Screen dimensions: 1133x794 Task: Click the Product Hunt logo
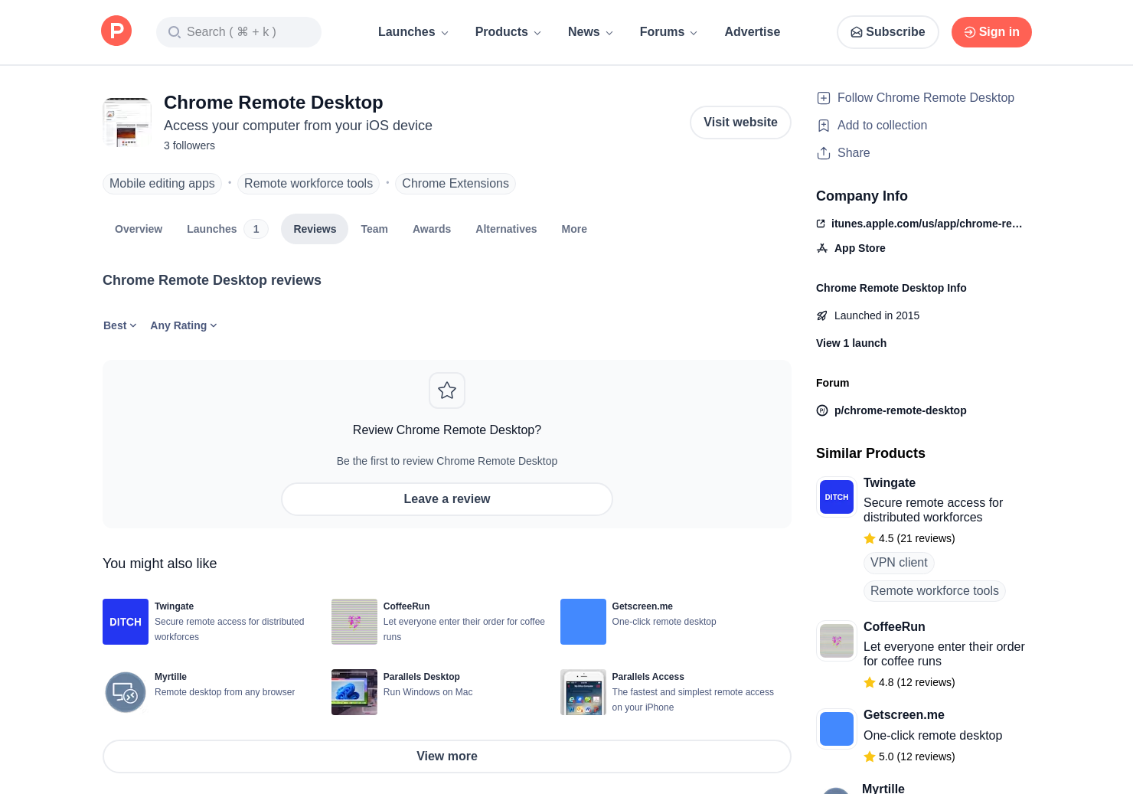(x=116, y=31)
